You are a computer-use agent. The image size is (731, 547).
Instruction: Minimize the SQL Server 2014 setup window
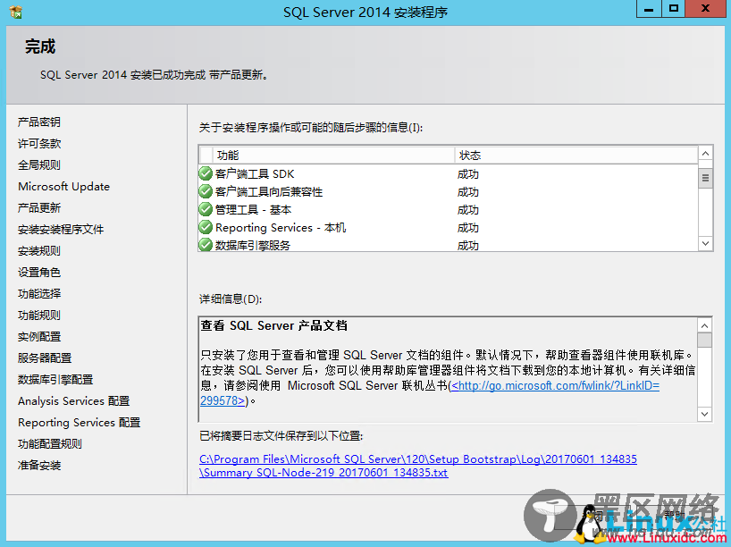coord(649,9)
